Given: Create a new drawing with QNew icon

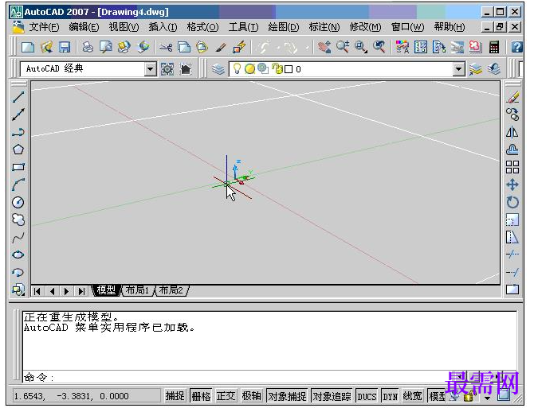Looking at the screenshot, I should coord(28,47).
